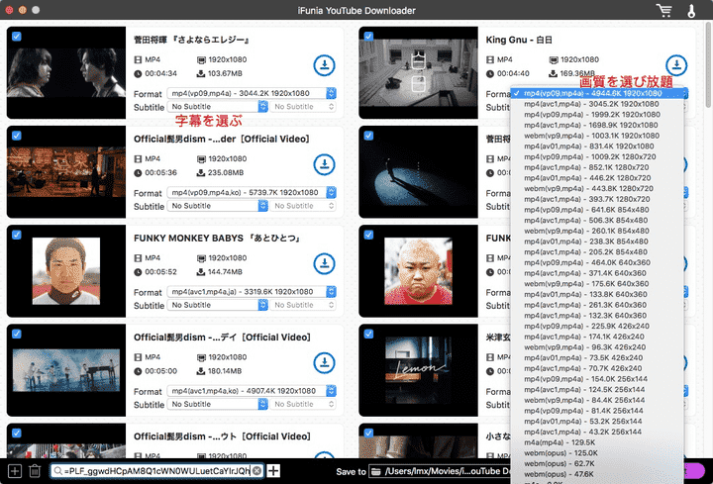Toggle checkbox for FUNKY MONKEY BABYS あとひとつ
713x484 pixels.
click(17, 235)
